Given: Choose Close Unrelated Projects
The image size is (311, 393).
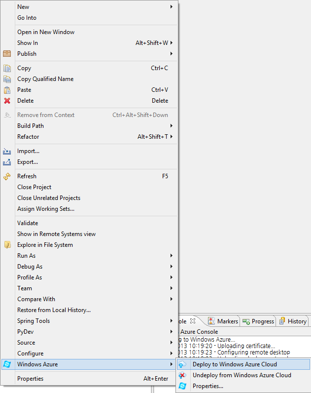Looking at the screenshot, I should pos(89,198).
